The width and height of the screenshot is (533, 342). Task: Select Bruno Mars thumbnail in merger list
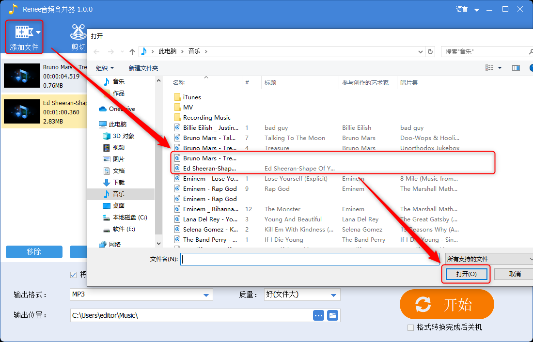click(x=22, y=76)
